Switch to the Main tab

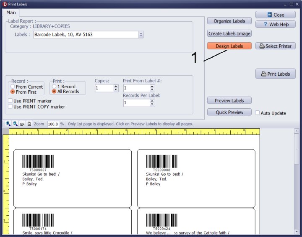[11, 13]
